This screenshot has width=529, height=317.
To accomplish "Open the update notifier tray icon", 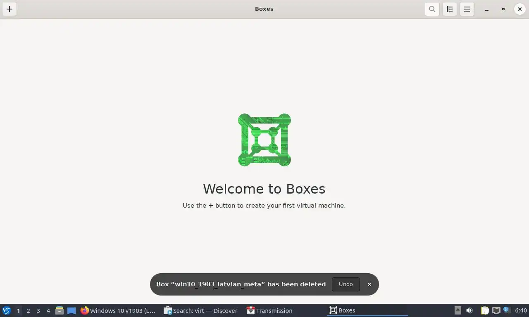I will coord(507,310).
